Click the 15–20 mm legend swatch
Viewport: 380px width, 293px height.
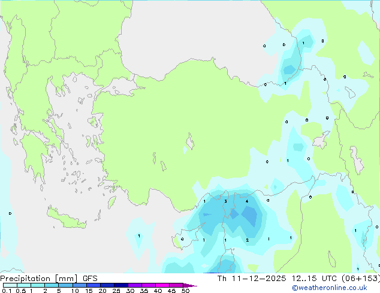pyautogui.click(x=94, y=285)
